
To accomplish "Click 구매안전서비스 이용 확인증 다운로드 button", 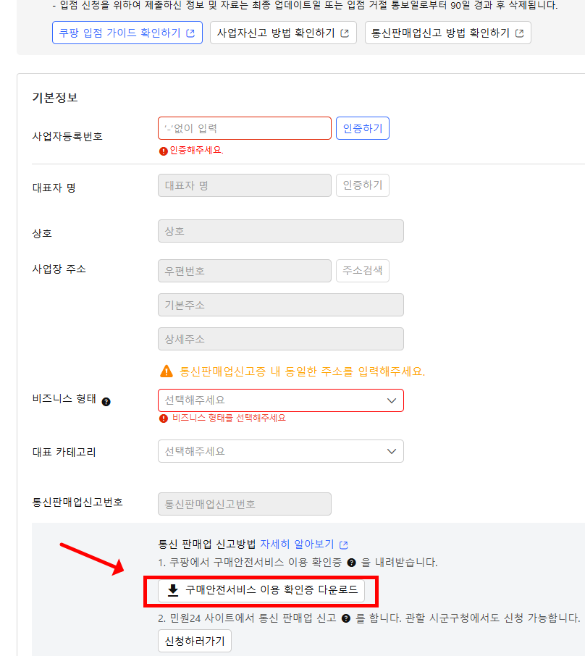I will 261,590.
